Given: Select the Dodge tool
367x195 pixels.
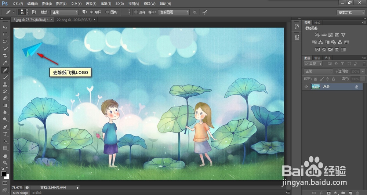Looking at the screenshot, I should (x=5, y=119).
